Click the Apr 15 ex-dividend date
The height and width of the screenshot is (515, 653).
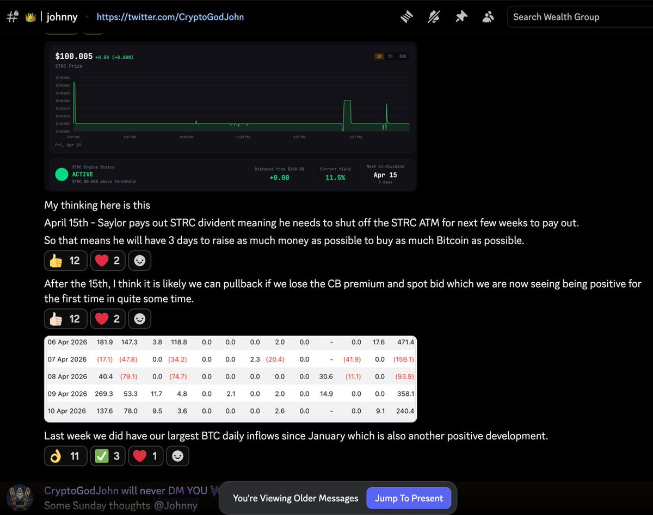(x=385, y=175)
